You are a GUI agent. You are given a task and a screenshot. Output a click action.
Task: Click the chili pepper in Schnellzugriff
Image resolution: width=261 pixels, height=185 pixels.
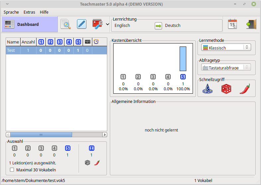(x=244, y=89)
